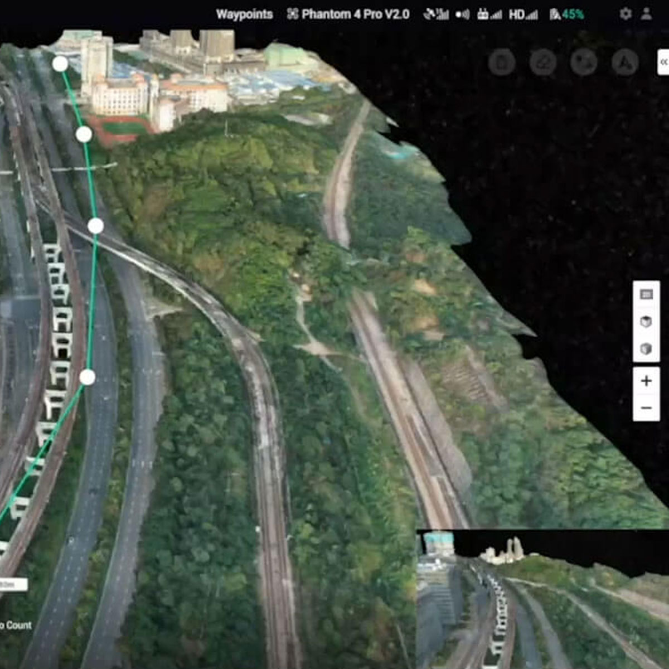Click the camera preview thumbnail window
The width and height of the screenshot is (669, 669).
pos(542,599)
